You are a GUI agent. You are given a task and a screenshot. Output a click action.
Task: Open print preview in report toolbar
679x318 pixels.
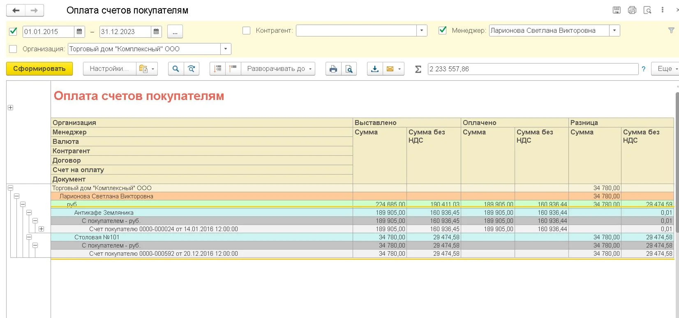pyautogui.click(x=349, y=69)
